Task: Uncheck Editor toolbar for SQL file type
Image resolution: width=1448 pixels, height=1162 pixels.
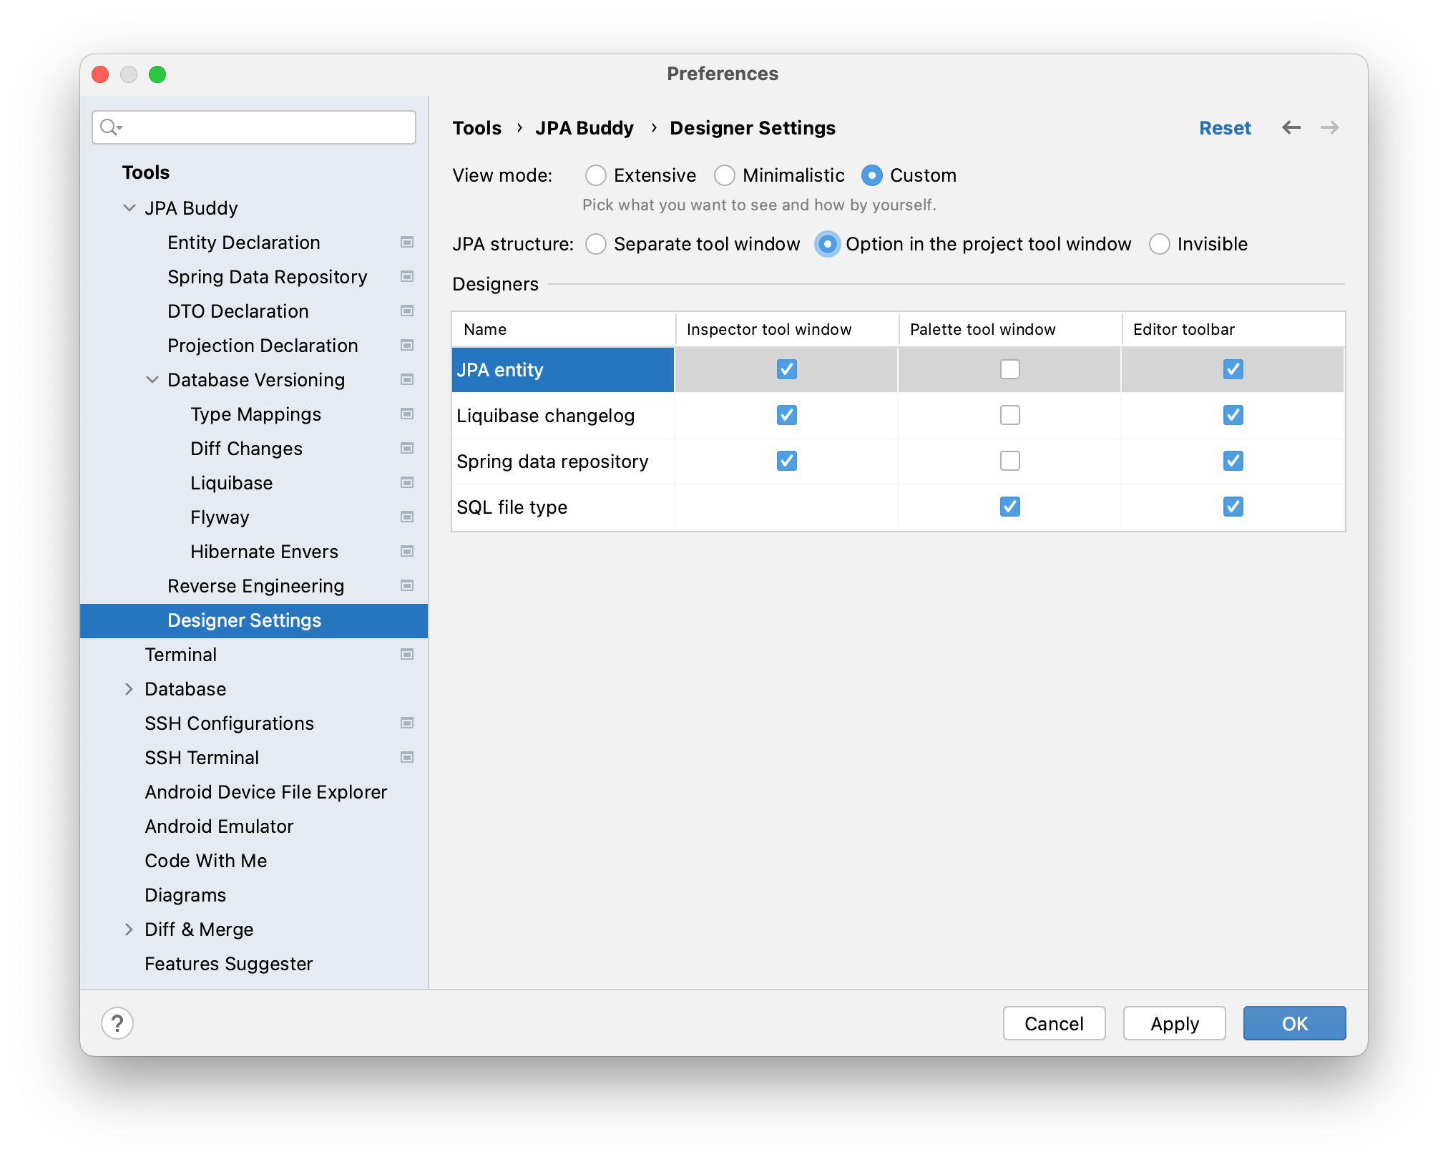Action: (x=1233, y=507)
